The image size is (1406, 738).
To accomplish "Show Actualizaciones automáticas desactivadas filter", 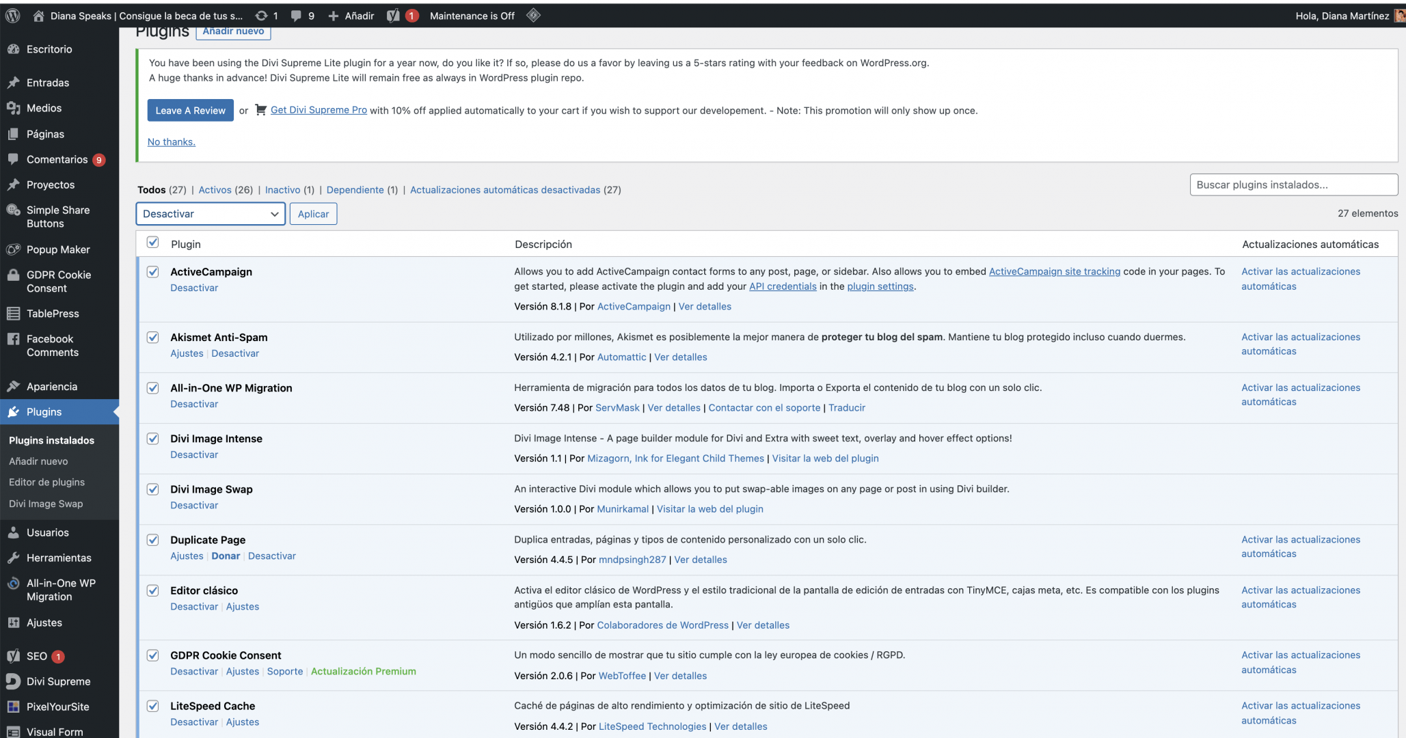I will point(515,190).
